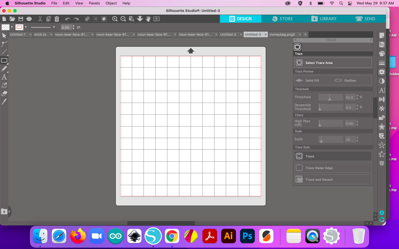Click the Scale value field

click(350, 139)
